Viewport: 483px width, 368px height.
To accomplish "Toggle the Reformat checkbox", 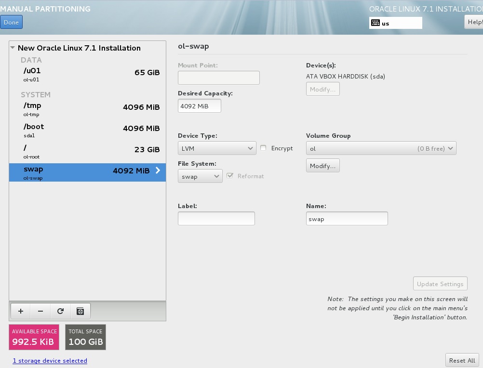I will pos(230,176).
